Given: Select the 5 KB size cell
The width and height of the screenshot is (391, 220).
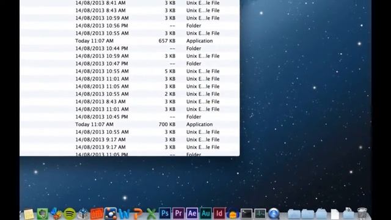Looking at the screenshot, I should tap(170, 71).
